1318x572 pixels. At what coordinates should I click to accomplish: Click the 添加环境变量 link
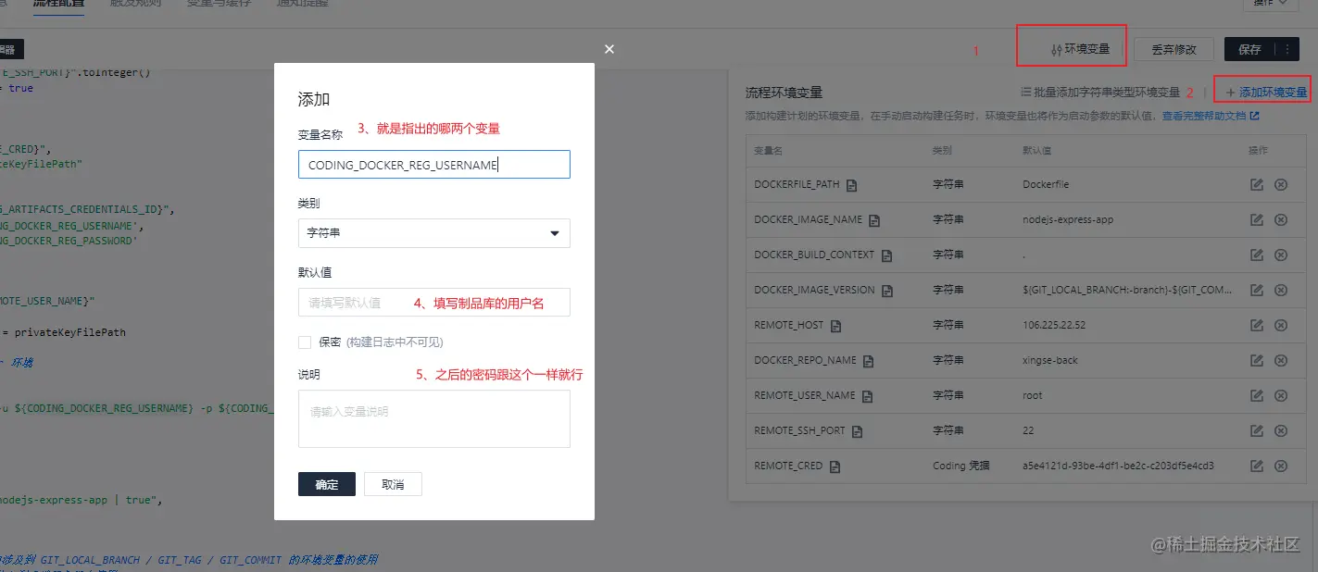1266,93
